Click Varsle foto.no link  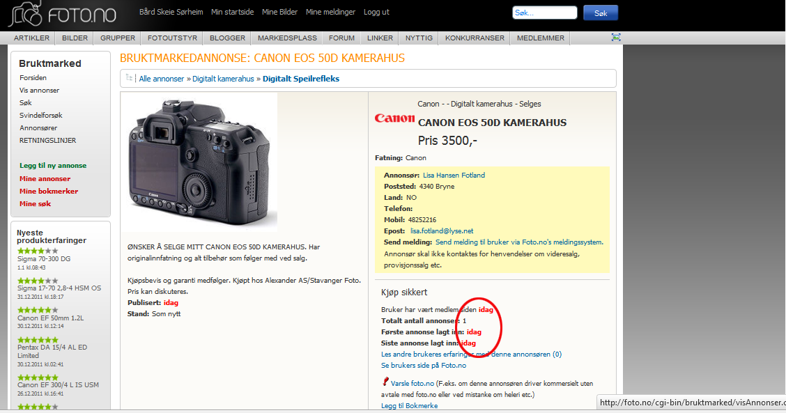(x=412, y=384)
